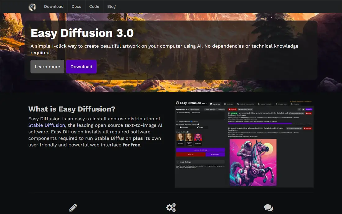Open the Docs navigation item
The width and height of the screenshot is (342, 214).
pos(76,7)
